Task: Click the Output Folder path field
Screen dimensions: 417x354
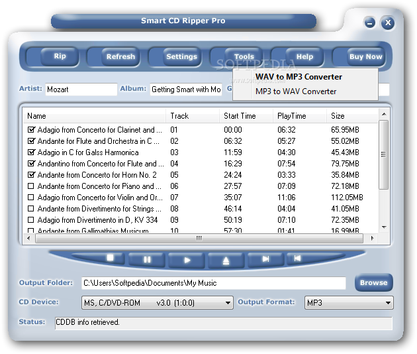Action: 214,283
